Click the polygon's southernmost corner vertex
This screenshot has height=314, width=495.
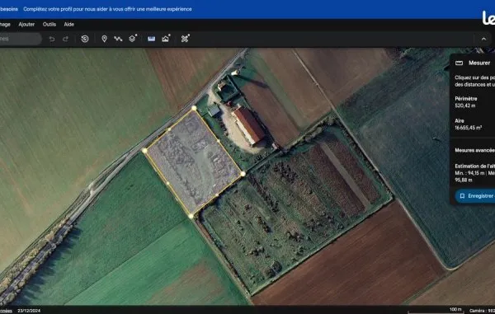click(191, 216)
